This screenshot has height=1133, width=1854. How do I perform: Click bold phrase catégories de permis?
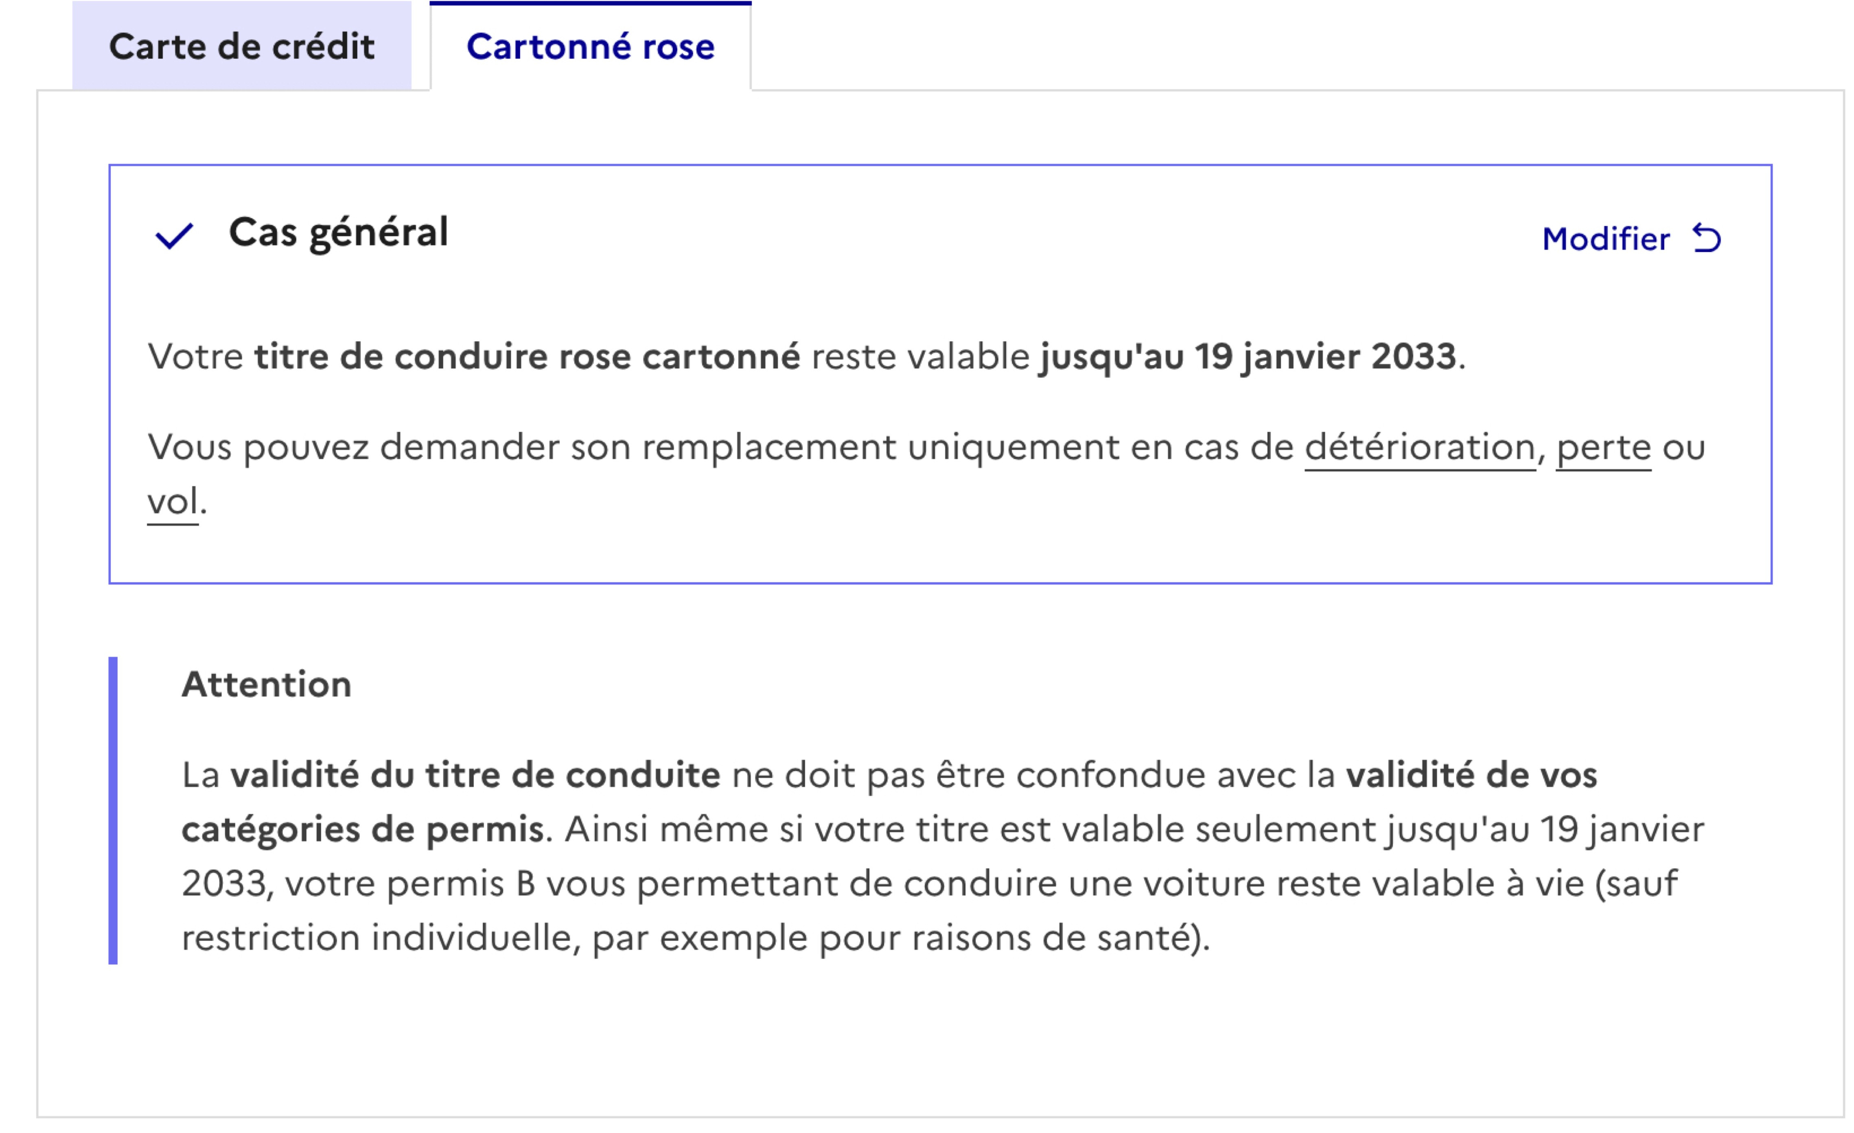pos(363,831)
